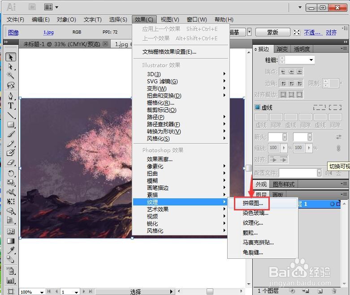The width and height of the screenshot is (350, 295).
Task: Select the Direct Selection tool
Action: click(x=10, y=66)
